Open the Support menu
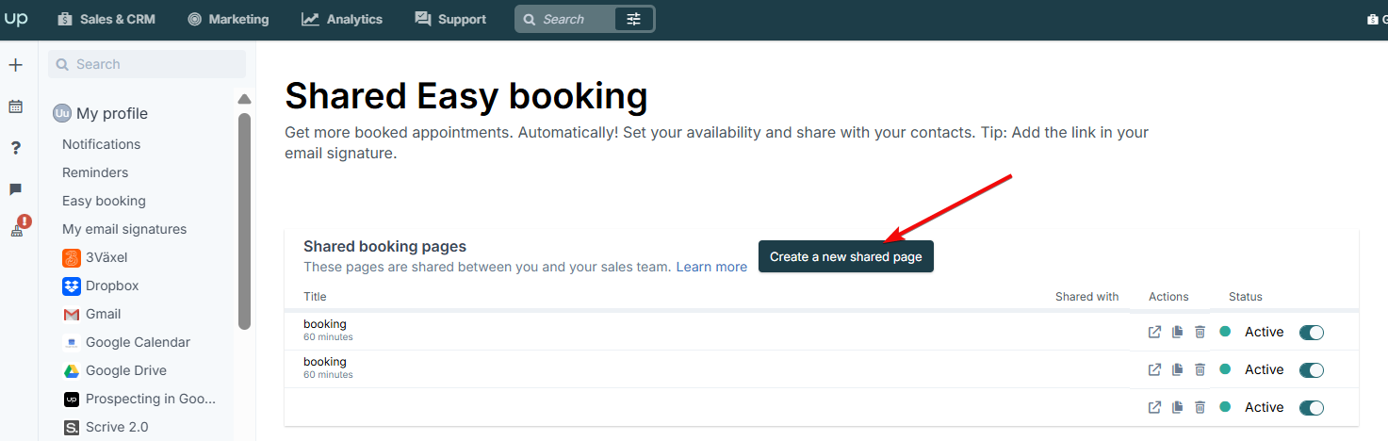 (450, 19)
